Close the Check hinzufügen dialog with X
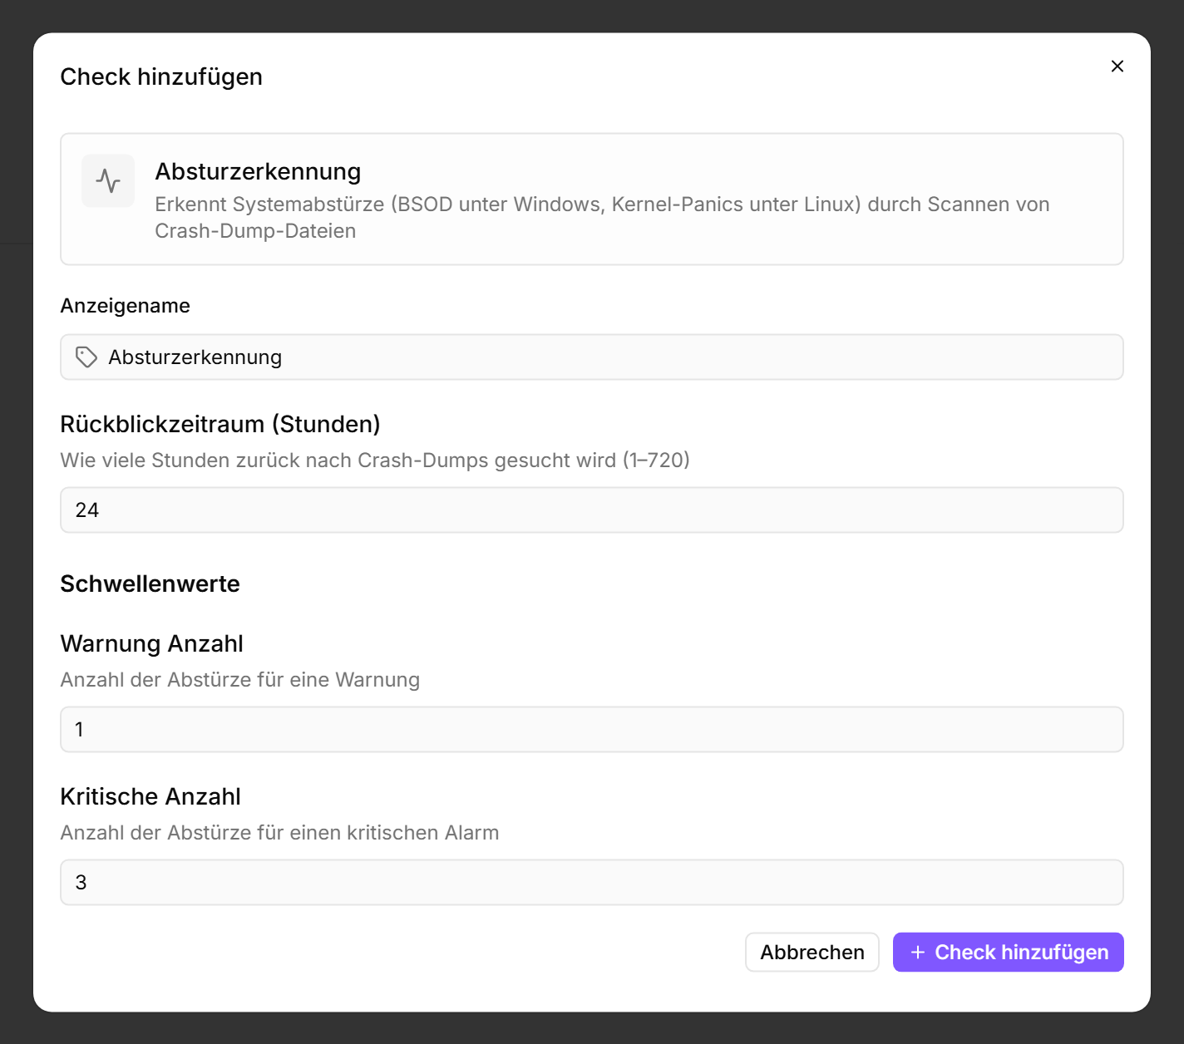This screenshot has width=1184, height=1044. (x=1117, y=66)
